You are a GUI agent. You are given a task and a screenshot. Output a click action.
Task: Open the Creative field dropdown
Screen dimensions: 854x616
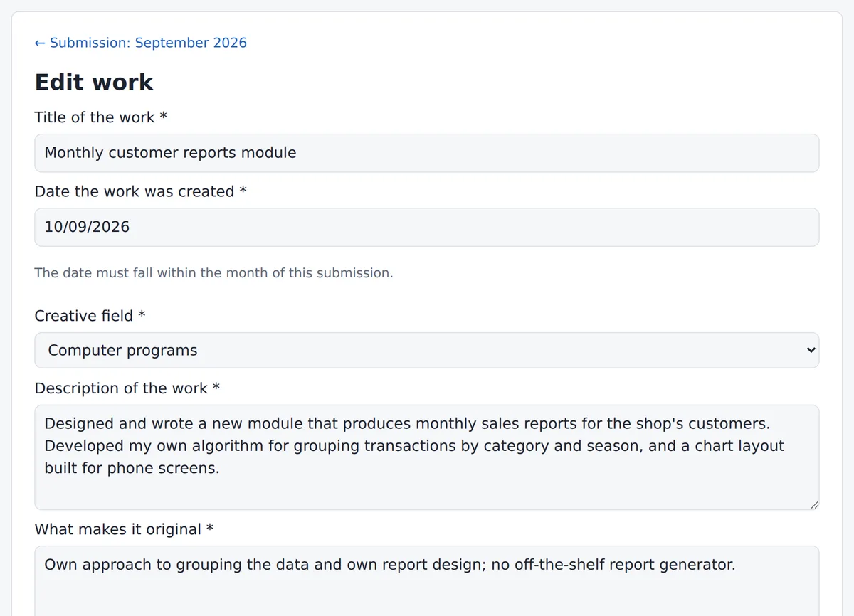click(427, 350)
